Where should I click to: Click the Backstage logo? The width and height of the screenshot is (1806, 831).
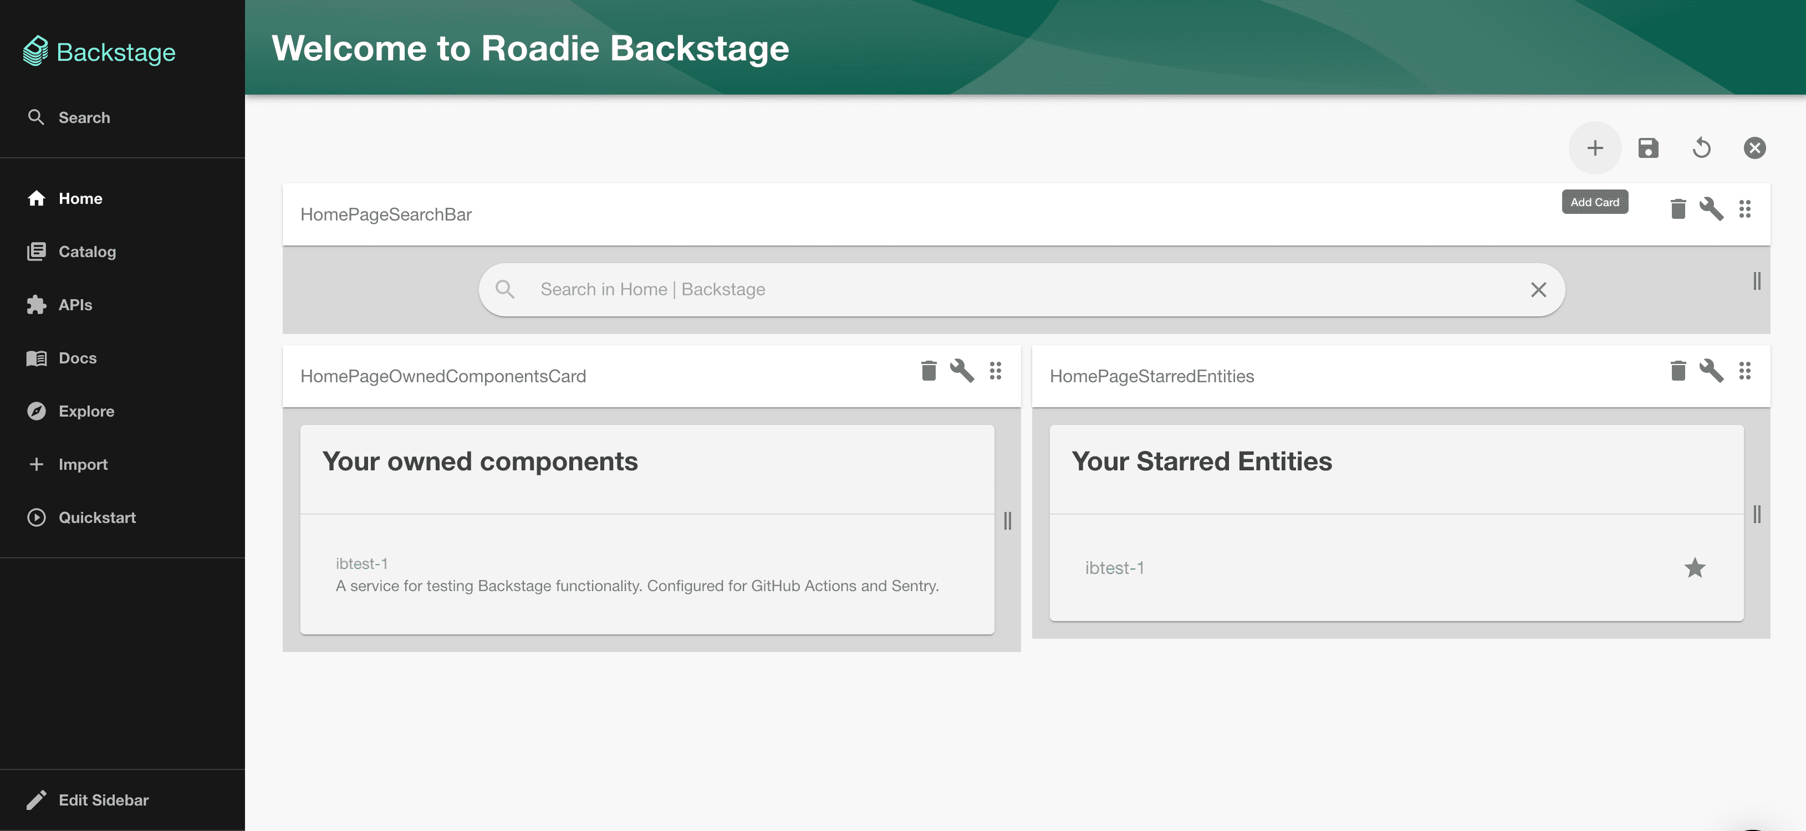[99, 51]
